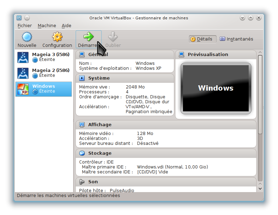Click the [CD/DVD] Vide entry
Image resolution: width=278 pixels, height=215 pixels.
pos(153,172)
